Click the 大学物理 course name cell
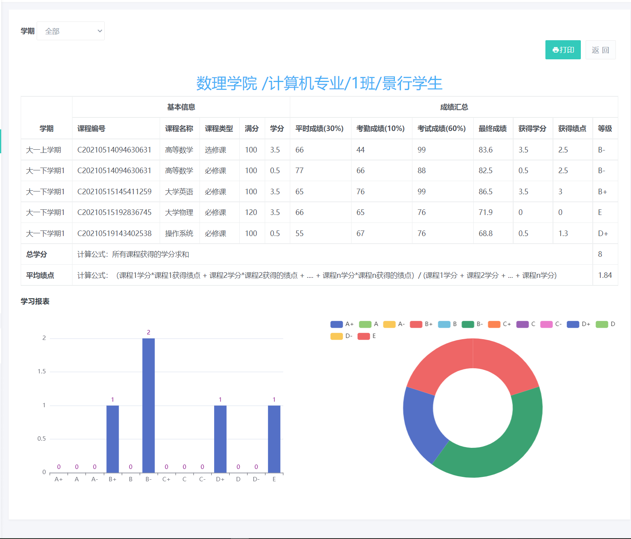The width and height of the screenshot is (631, 539). click(179, 212)
